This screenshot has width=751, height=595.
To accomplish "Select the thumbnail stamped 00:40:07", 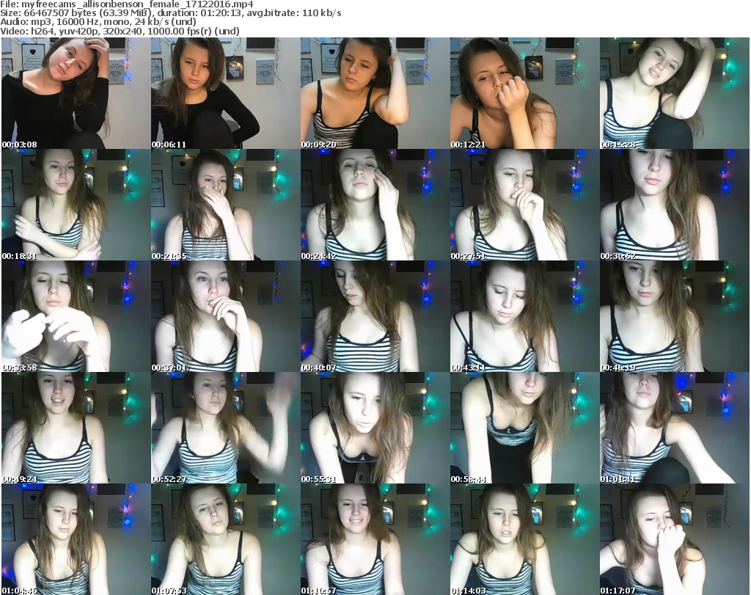I will point(375,316).
